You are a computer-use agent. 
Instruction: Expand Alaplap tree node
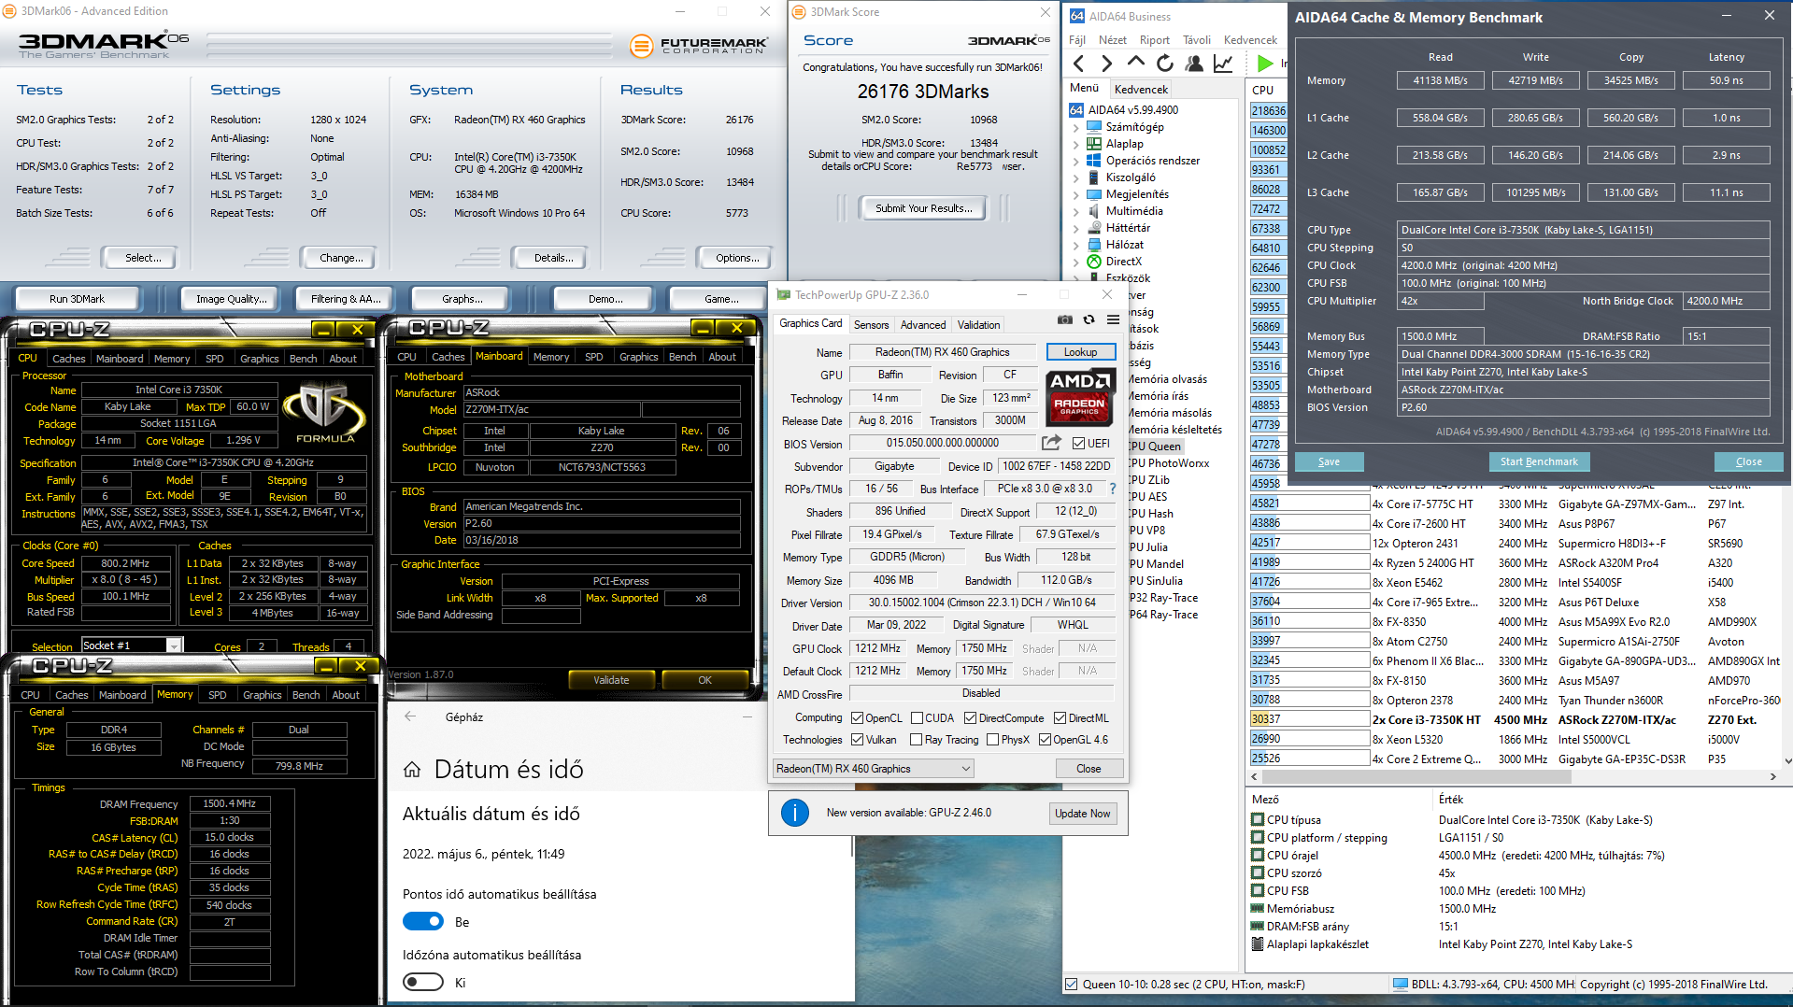tap(1075, 144)
